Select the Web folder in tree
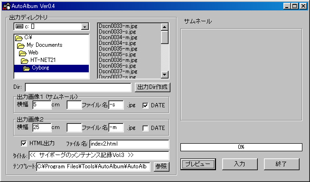This screenshot has width=310, height=182. (33, 52)
